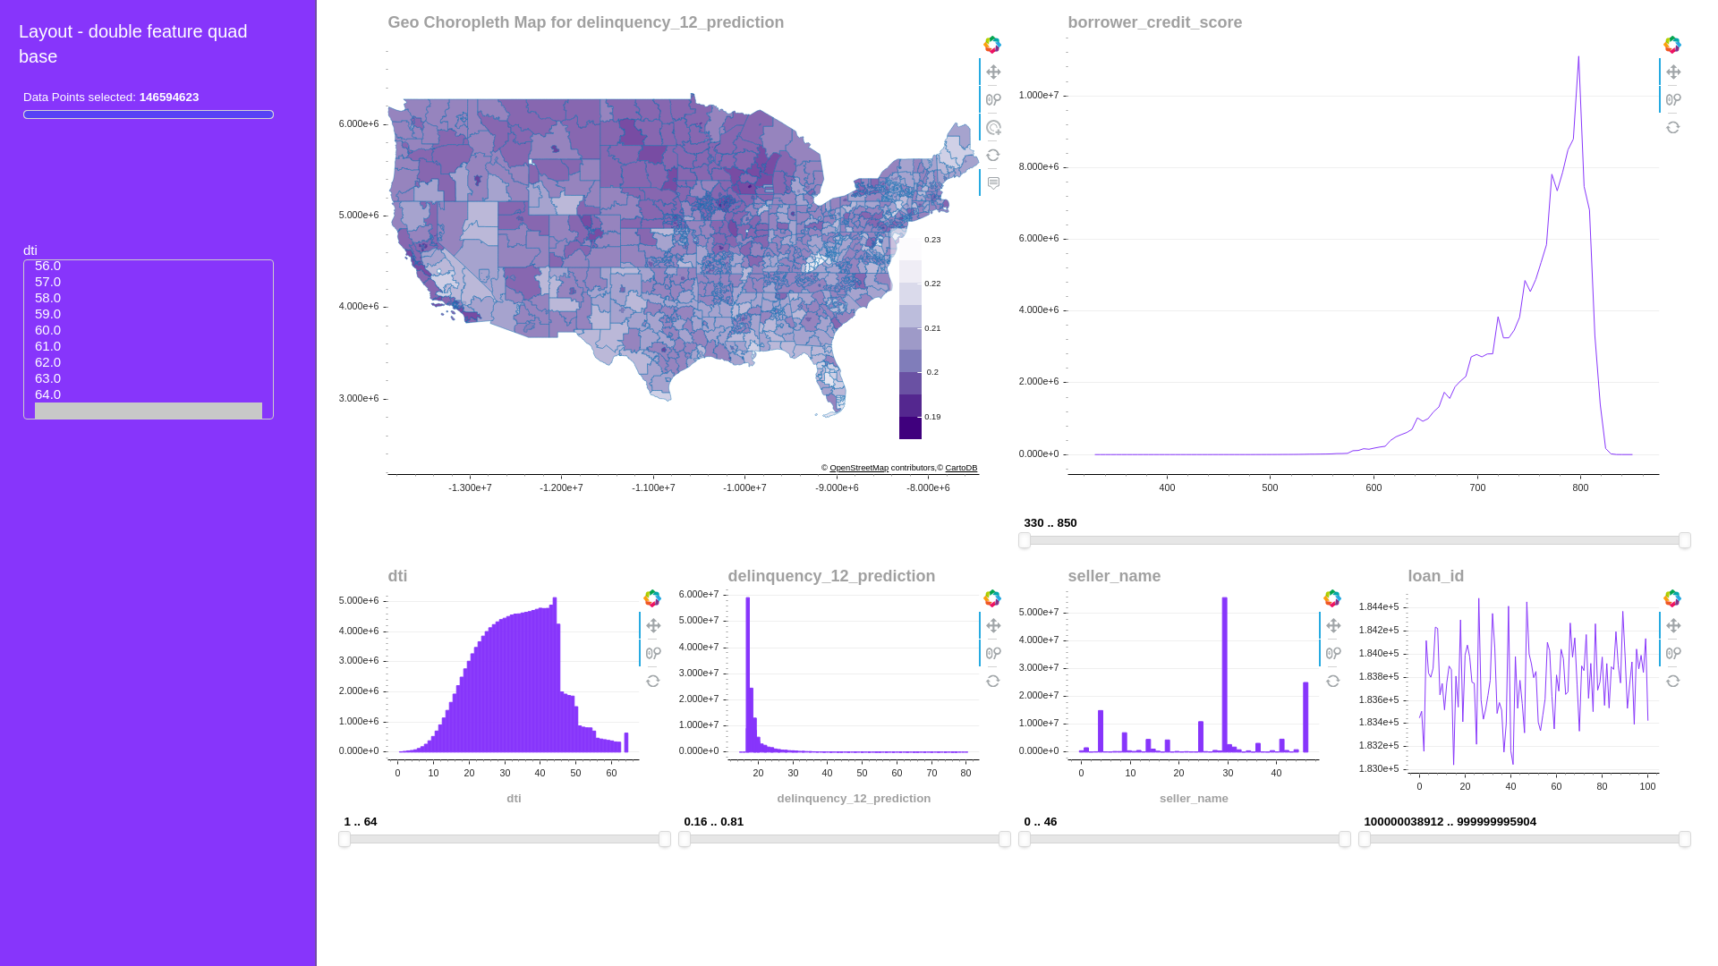This screenshot has height=966, width=1718.
Task: Click the '330 .. 850' slider value label
Action: (1050, 523)
